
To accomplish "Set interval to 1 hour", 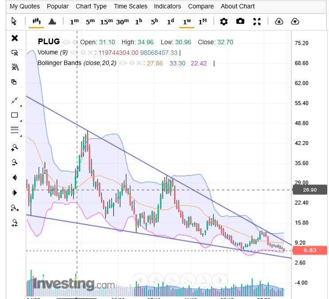I will point(139,21).
